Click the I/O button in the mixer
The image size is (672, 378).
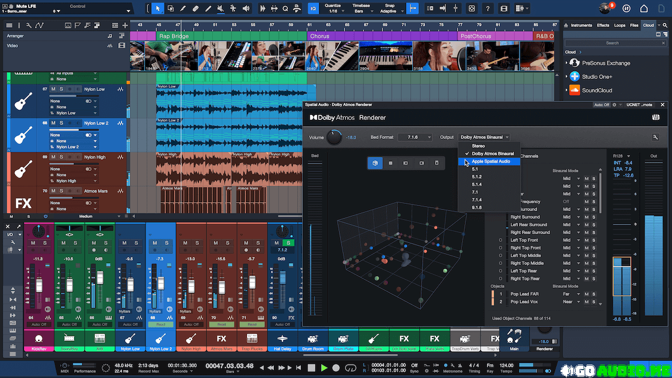[x=10, y=235]
